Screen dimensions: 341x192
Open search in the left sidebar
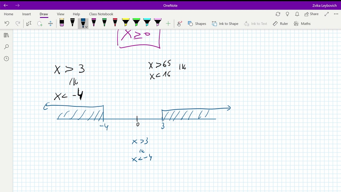6,47
